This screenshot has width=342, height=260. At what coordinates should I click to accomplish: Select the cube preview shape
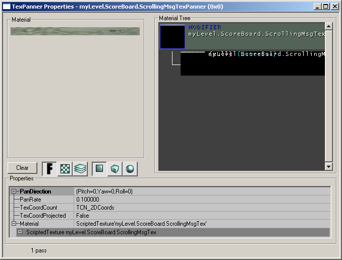pos(115,169)
